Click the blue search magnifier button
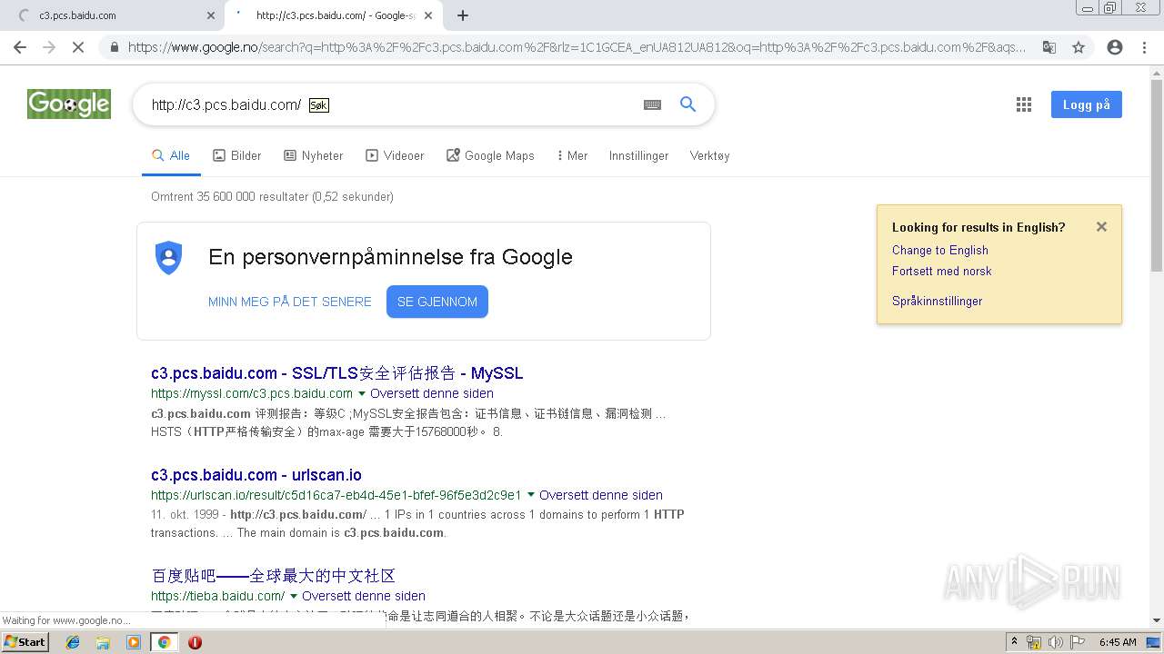 [688, 104]
